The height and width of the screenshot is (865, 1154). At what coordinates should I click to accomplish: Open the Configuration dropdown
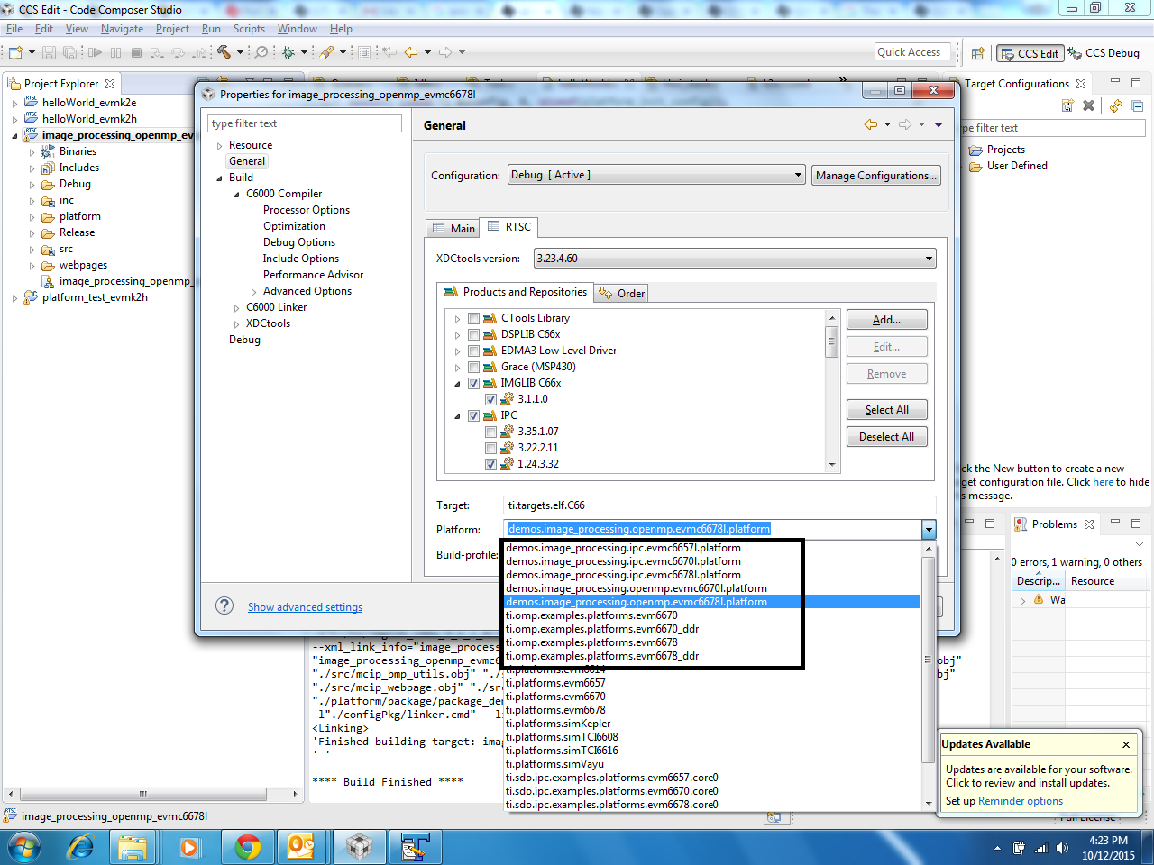tap(656, 175)
